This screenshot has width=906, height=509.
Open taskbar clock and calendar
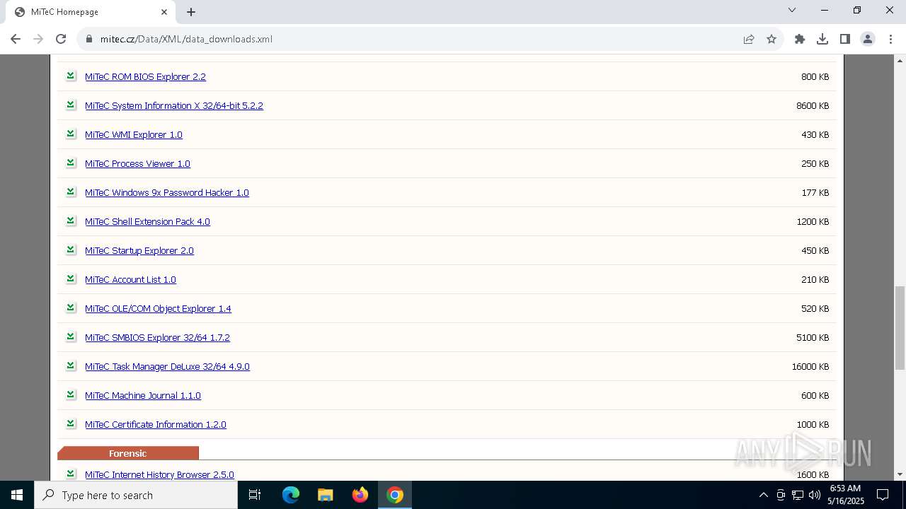[x=846, y=495]
